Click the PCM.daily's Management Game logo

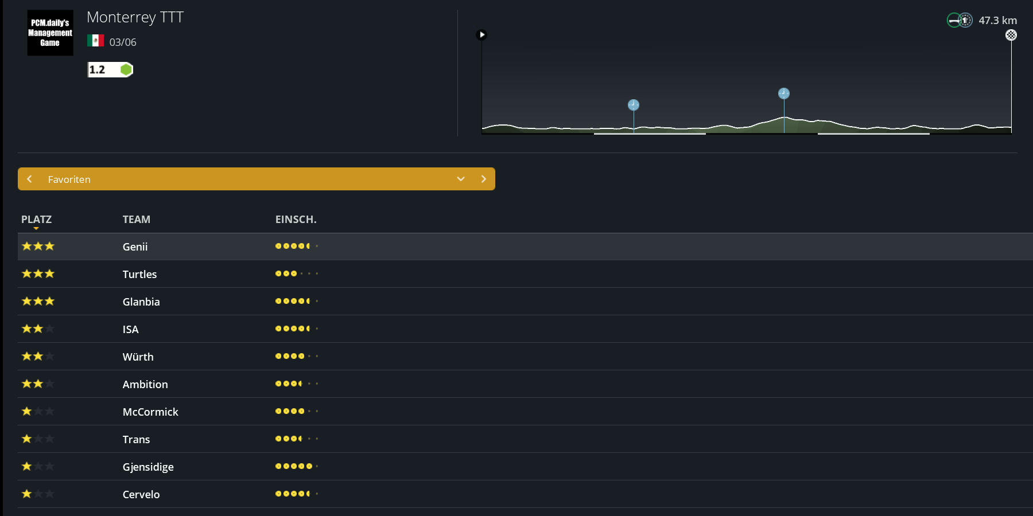point(50,33)
